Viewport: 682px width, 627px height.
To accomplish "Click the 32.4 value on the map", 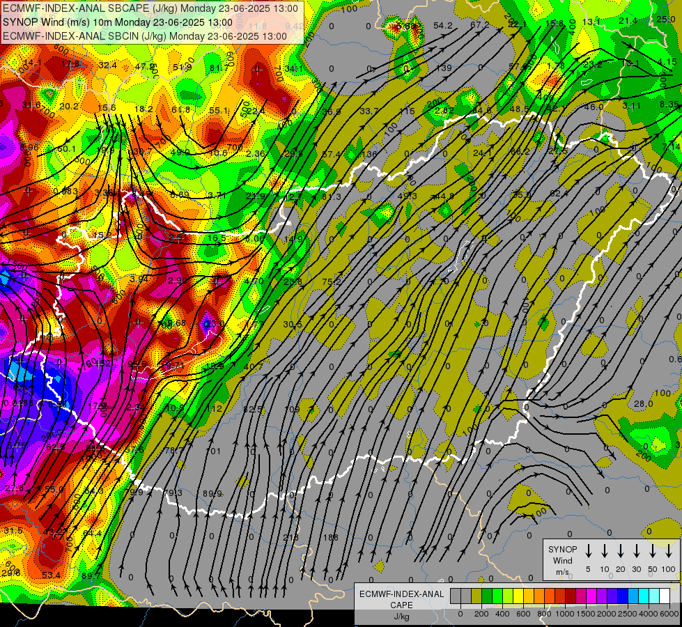I will pos(107,65).
